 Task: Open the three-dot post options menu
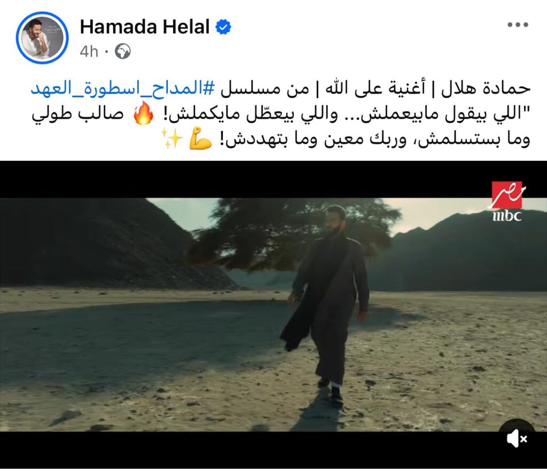(518, 25)
